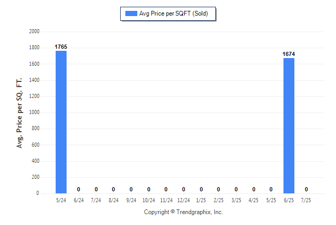Select the 12/24 x-axis label
This screenshot has width=336, height=225.
[184, 200]
